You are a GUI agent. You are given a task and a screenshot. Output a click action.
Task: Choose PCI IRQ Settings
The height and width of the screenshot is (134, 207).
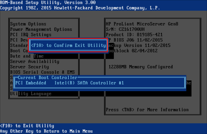pyautogui.click(x=31, y=35)
